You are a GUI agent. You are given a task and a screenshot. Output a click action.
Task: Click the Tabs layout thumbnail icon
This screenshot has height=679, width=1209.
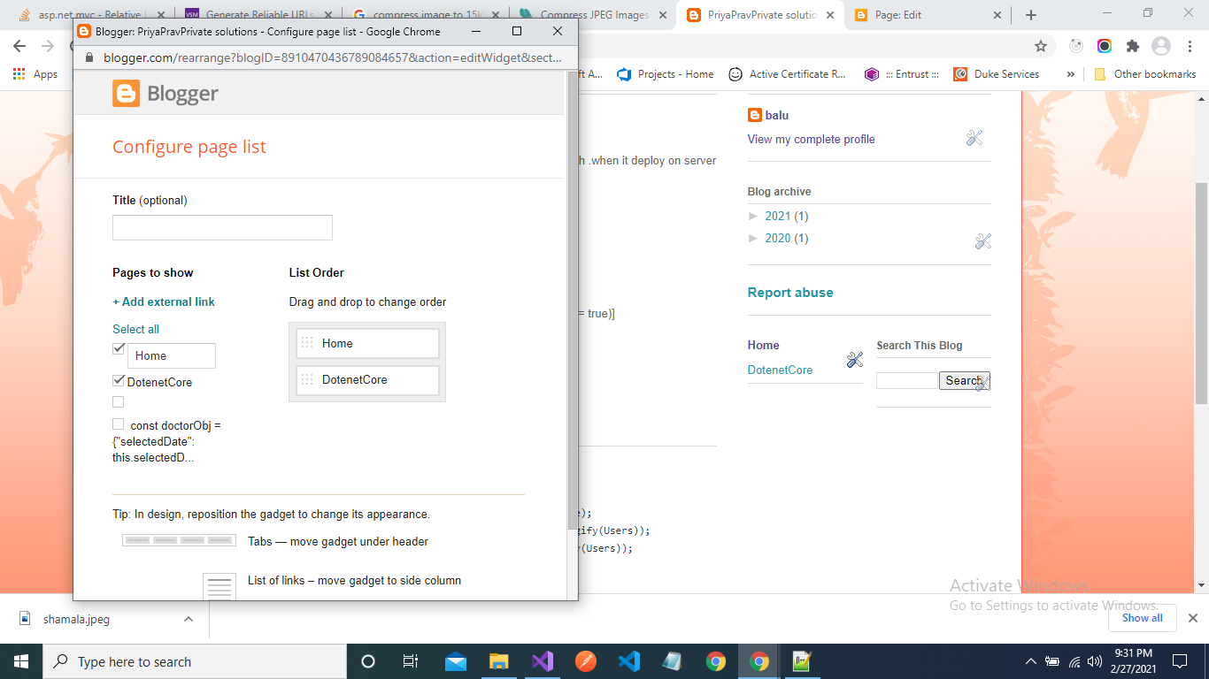(179, 540)
